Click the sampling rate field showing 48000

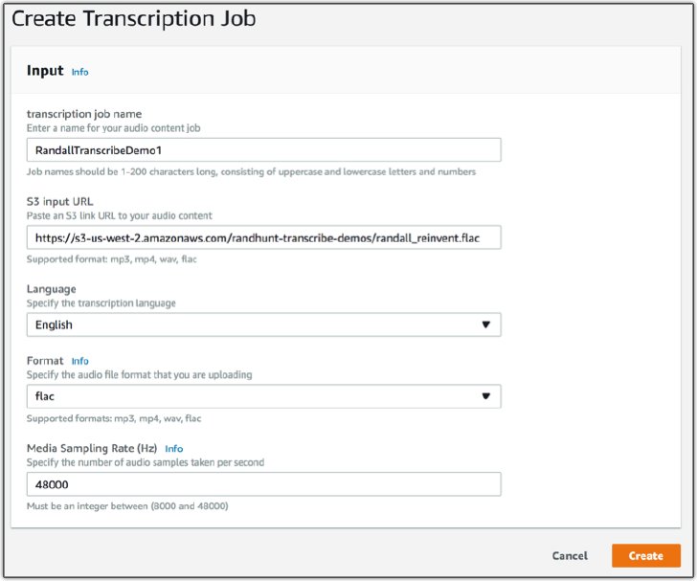pyautogui.click(x=263, y=484)
